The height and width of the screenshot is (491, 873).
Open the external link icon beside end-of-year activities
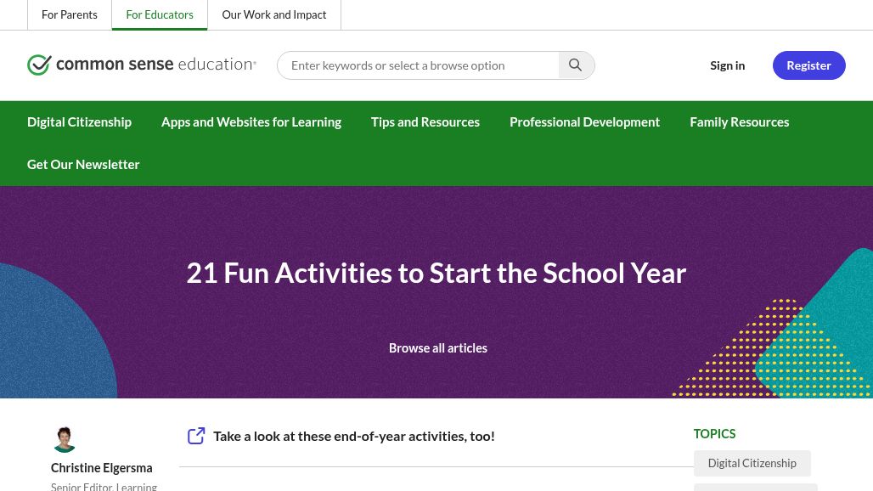196,436
